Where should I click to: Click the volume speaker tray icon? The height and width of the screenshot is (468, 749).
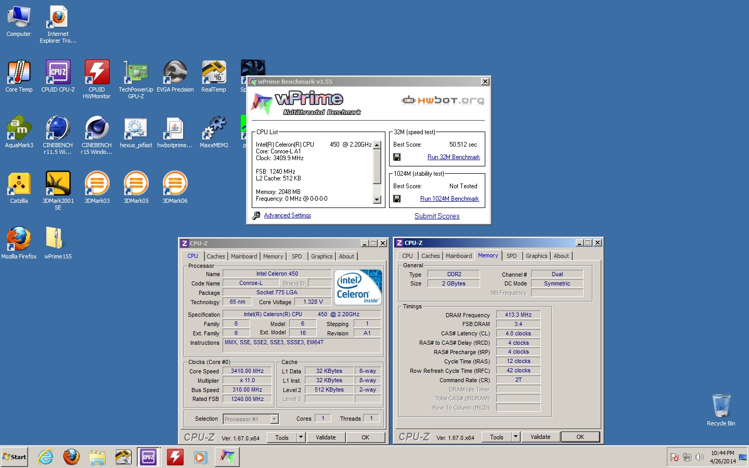point(700,457)
